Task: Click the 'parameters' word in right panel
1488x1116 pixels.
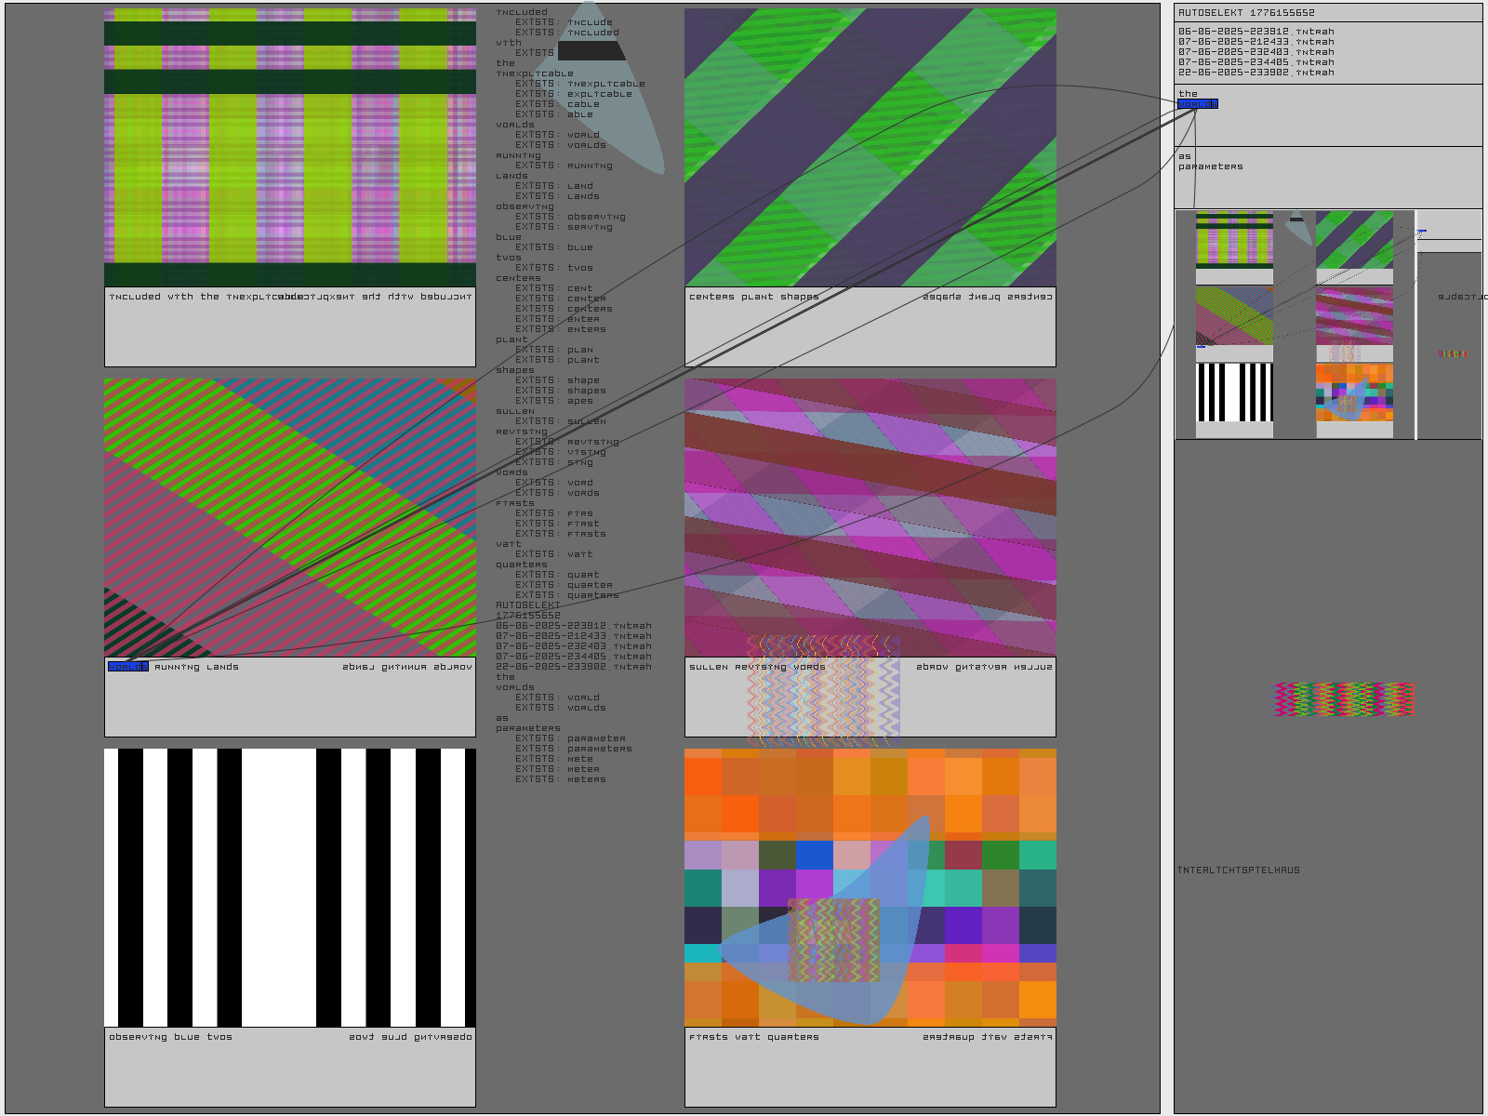Action: (x=1210, y=167)
